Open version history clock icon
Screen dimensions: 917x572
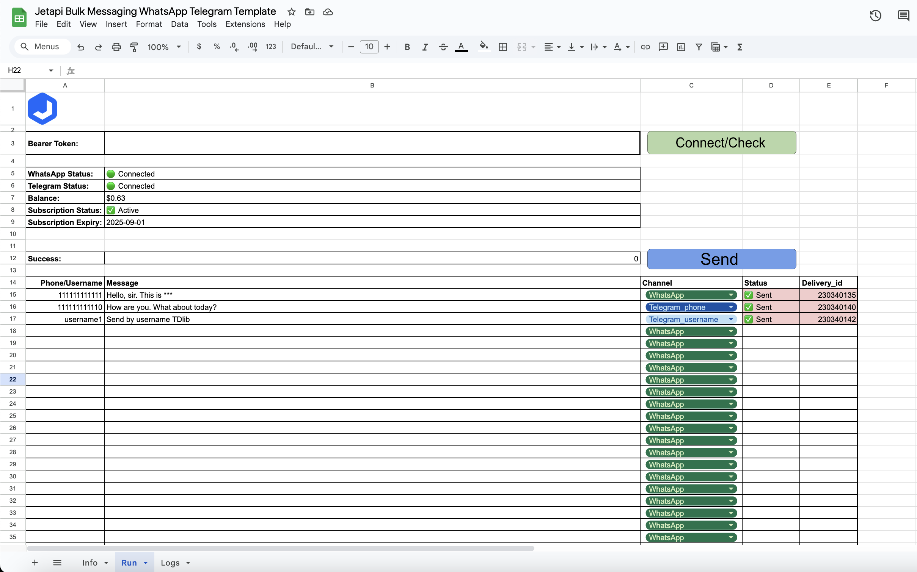pos(875,16)
